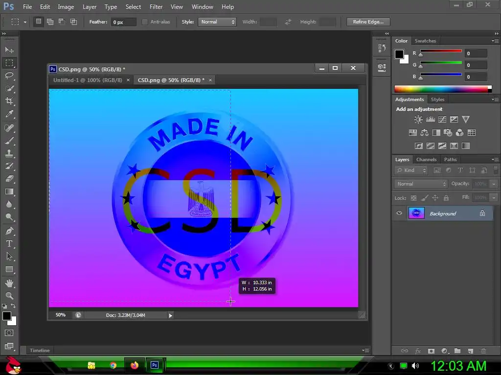Add a Levels adjustment
The width and height of the screenshot is (501, 375).
431,119
